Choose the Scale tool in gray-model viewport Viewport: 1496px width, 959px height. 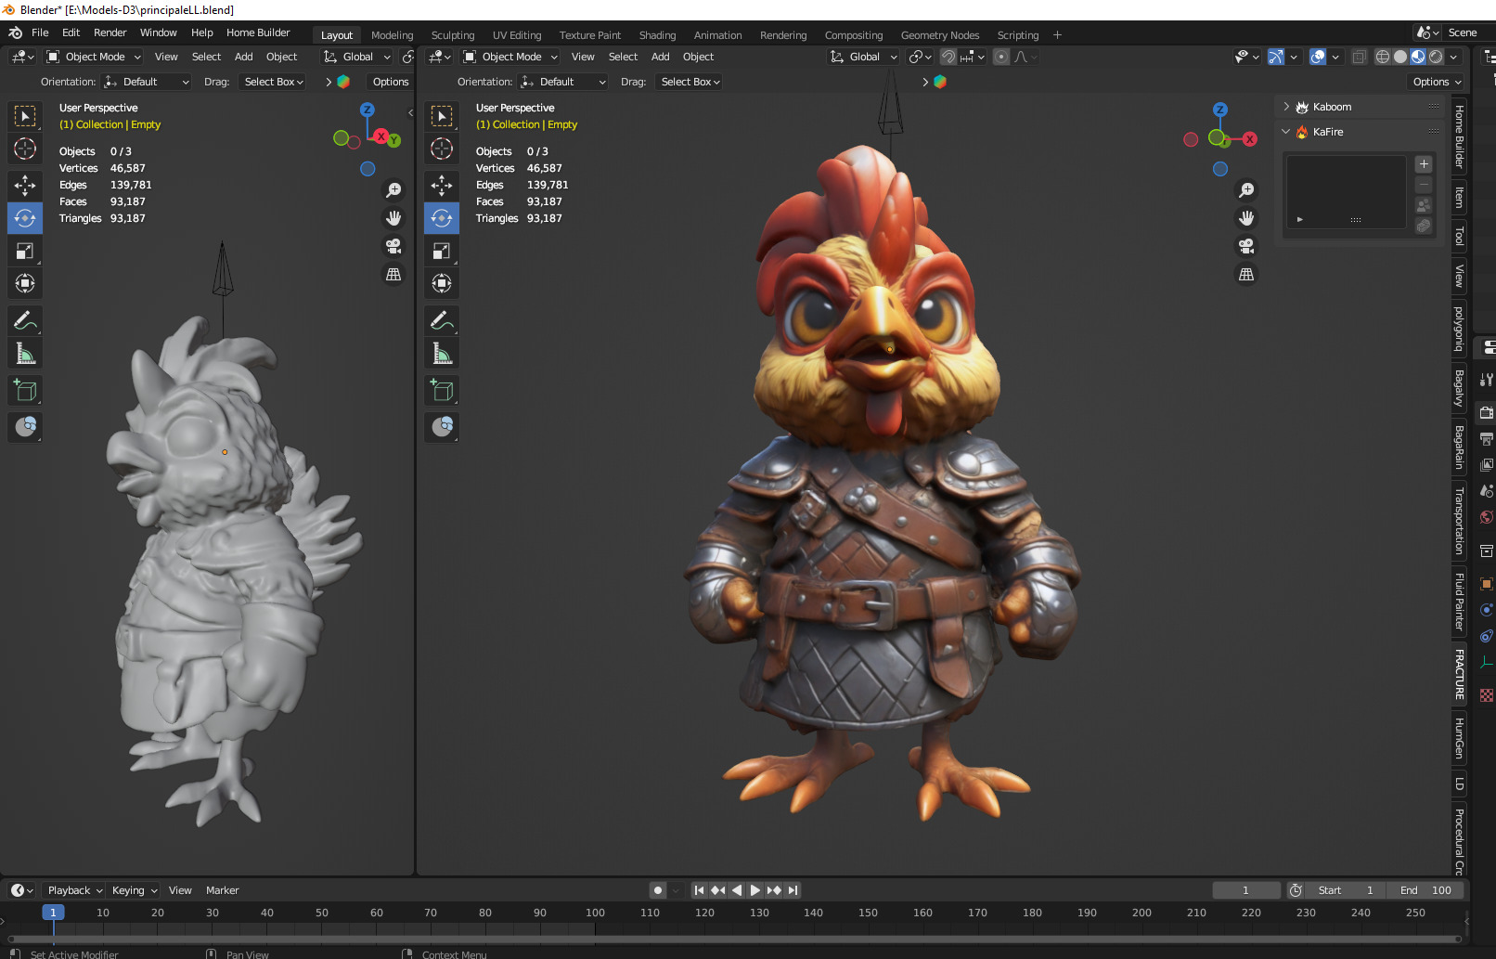(25, 251)
